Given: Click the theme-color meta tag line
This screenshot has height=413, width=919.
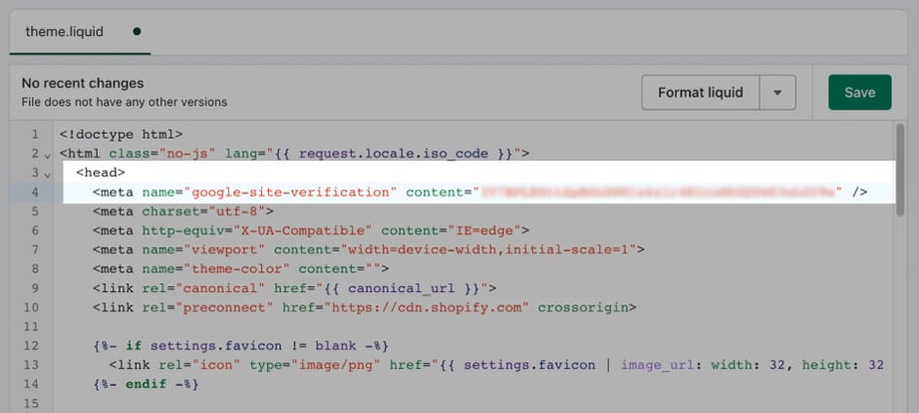Looking at the screenshot, I should (x=241, y=269).
